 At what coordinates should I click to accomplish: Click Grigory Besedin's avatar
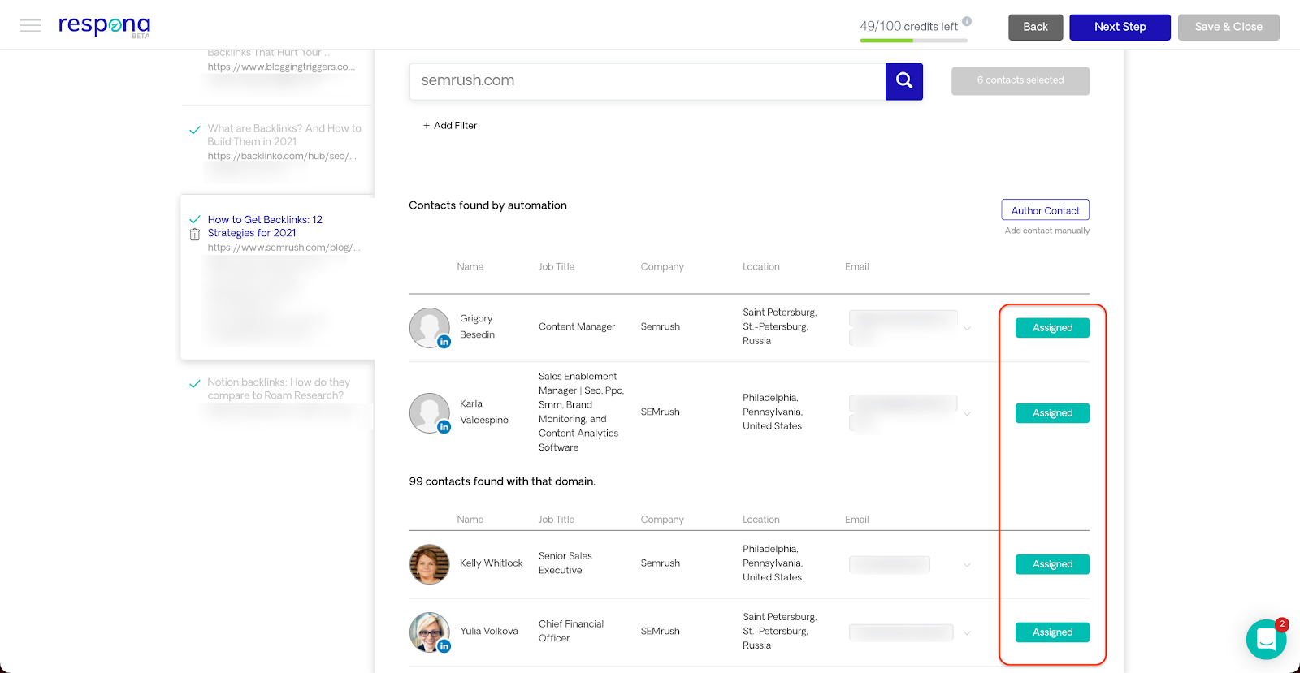click(429, 327)
